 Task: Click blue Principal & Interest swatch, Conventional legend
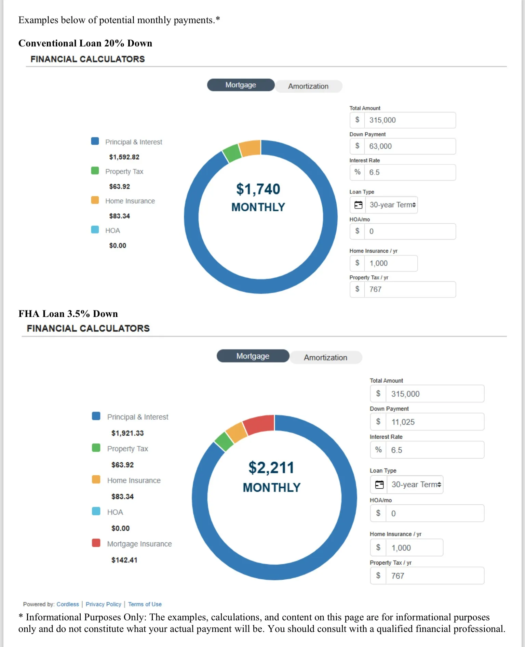(x=95, y=141)
